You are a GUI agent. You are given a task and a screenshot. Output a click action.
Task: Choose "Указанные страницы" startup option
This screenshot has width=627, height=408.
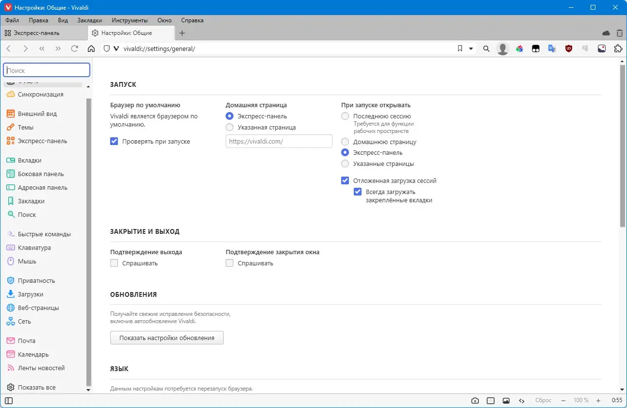(345, 164)
